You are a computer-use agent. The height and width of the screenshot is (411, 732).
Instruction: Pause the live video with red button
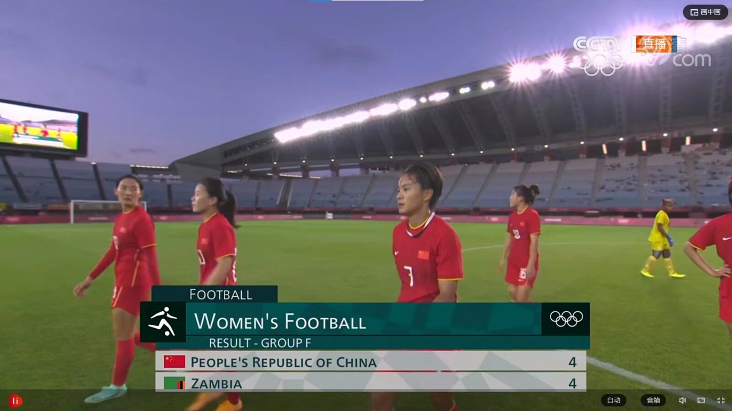[x=15, y=401]
